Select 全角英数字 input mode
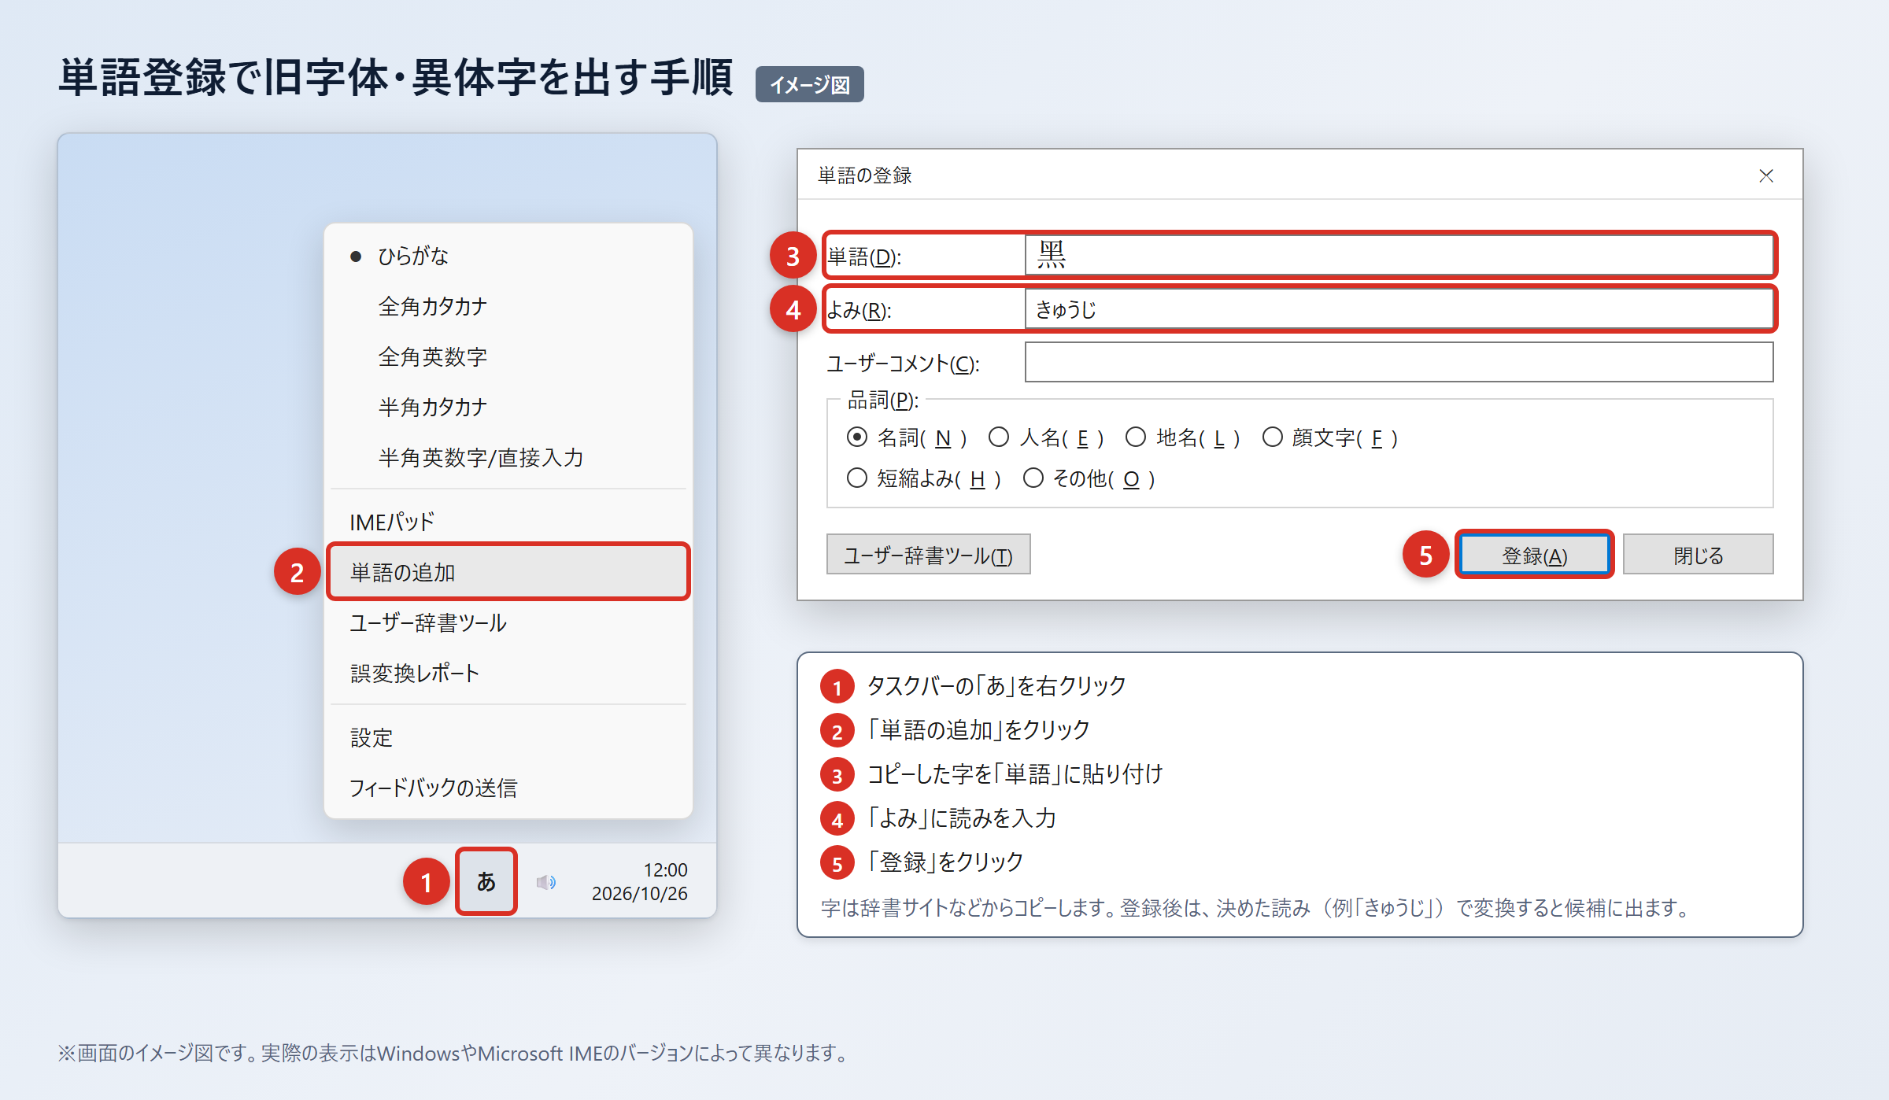Screen dimensions: 1889x1100 508,356
